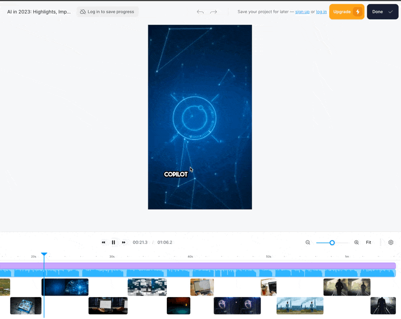Click the COPILOT caption text in preview

coord(175,174)
